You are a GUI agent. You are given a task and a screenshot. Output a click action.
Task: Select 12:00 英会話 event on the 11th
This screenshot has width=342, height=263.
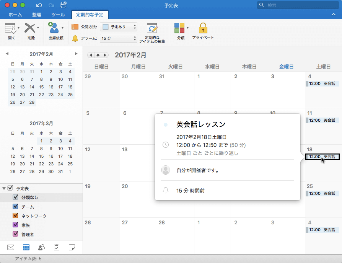322,120
